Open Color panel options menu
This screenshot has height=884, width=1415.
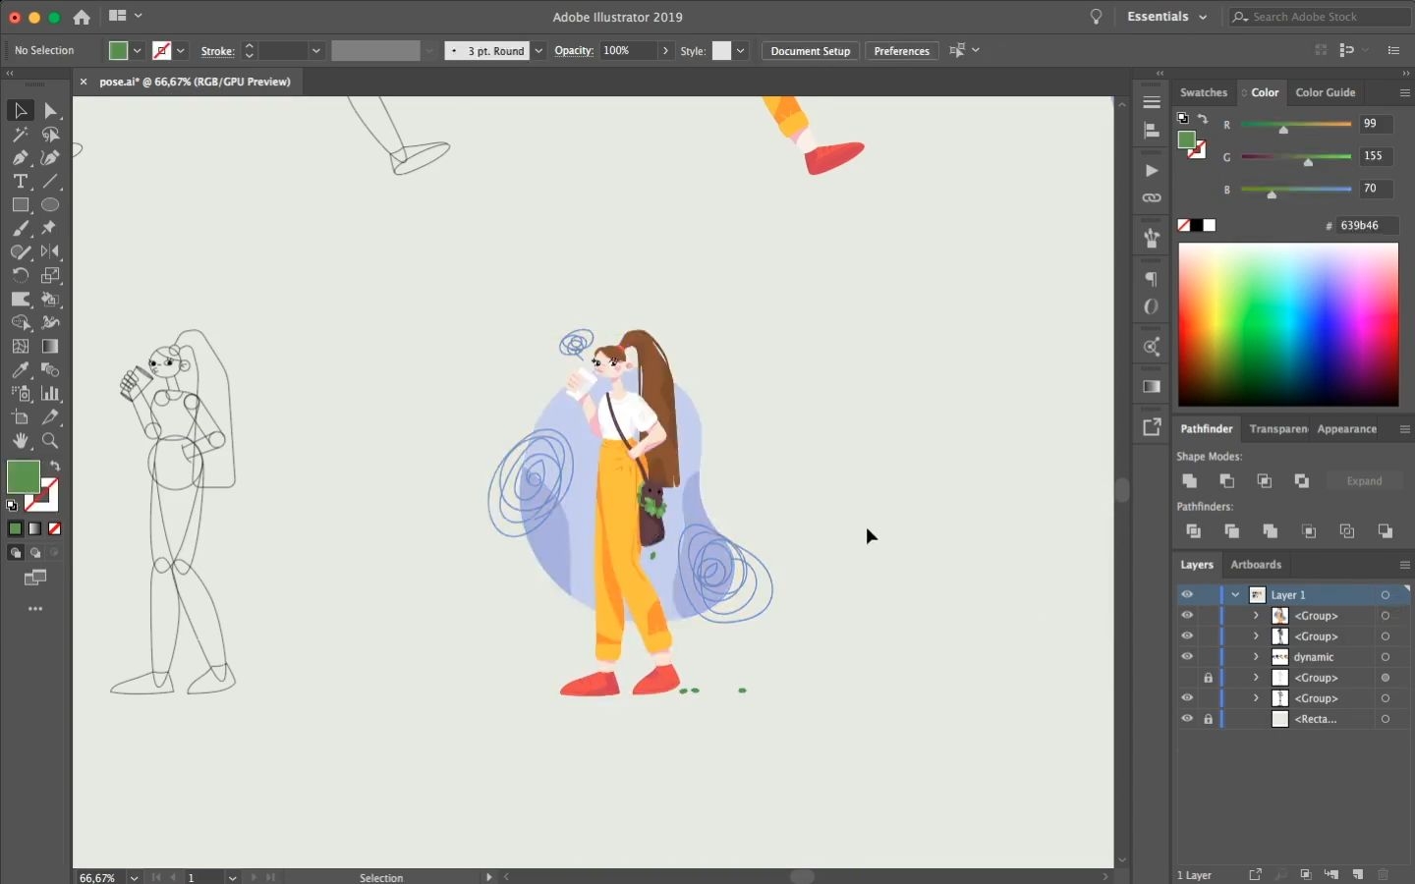1404,92
